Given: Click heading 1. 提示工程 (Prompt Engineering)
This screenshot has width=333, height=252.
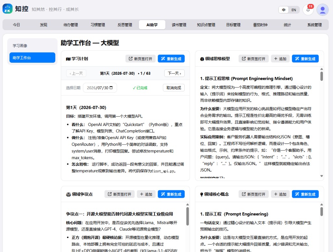Looking at the screenshot, I should click(234, 214).
